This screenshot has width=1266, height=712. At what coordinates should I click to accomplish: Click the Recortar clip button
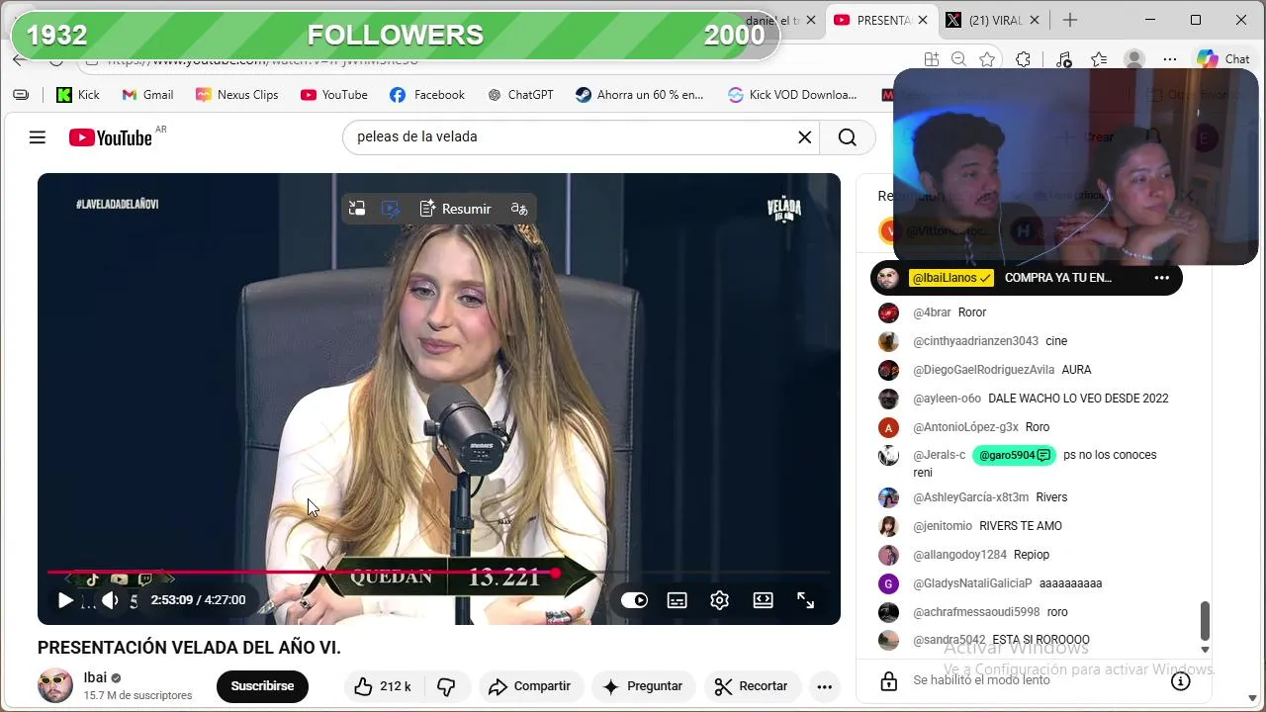751,686
